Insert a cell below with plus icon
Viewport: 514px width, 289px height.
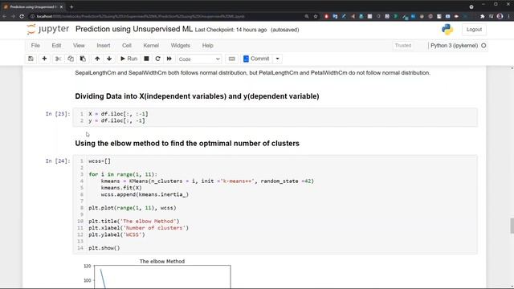click(x=44, y=59)
